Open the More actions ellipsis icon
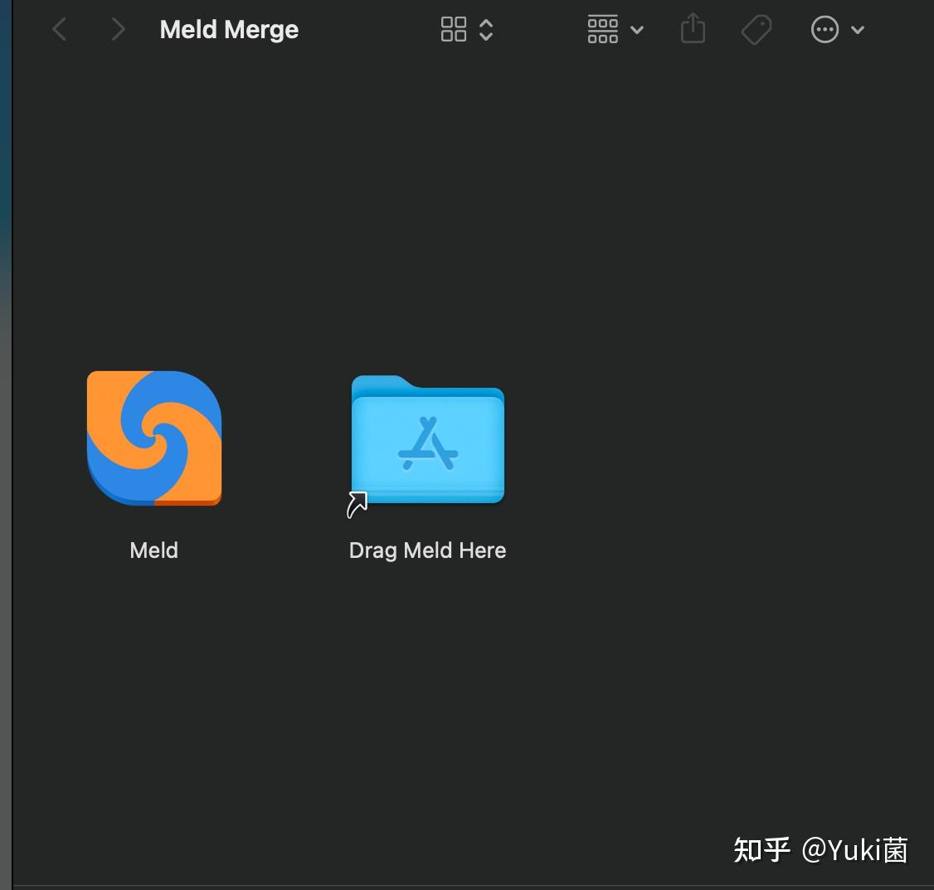Image resolution: width=934 pixels, height=890 pixels. pyautogui.click(x=825, y=29)
